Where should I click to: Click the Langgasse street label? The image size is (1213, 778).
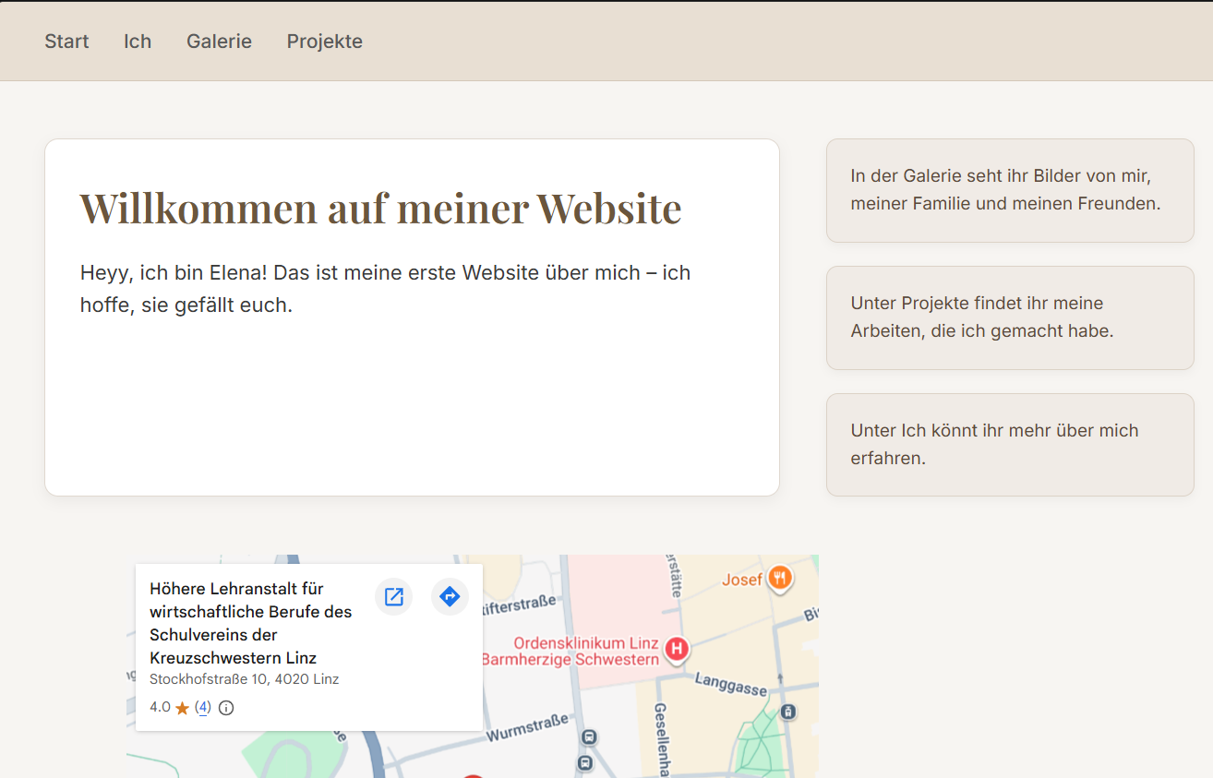tap(731, 684)
